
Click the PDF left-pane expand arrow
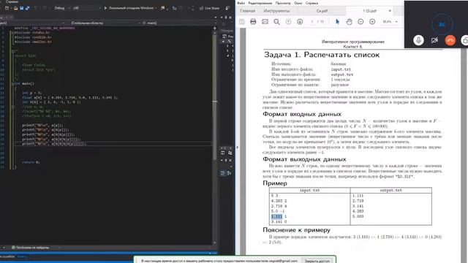[x=237, y=147]
